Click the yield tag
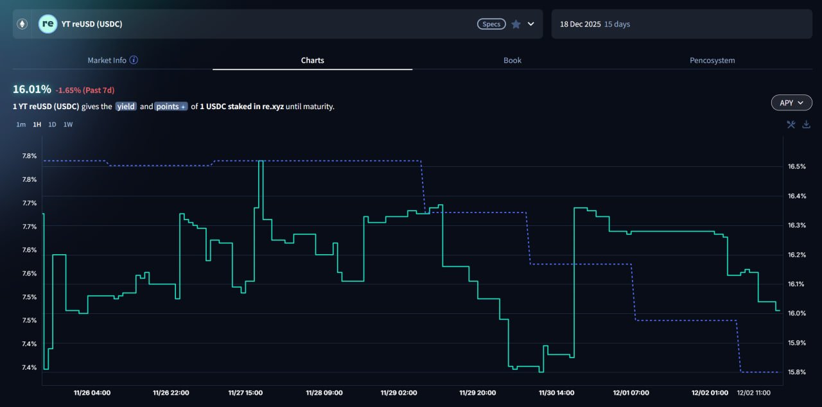Screen dimensions: 822x407 [126, 107]
